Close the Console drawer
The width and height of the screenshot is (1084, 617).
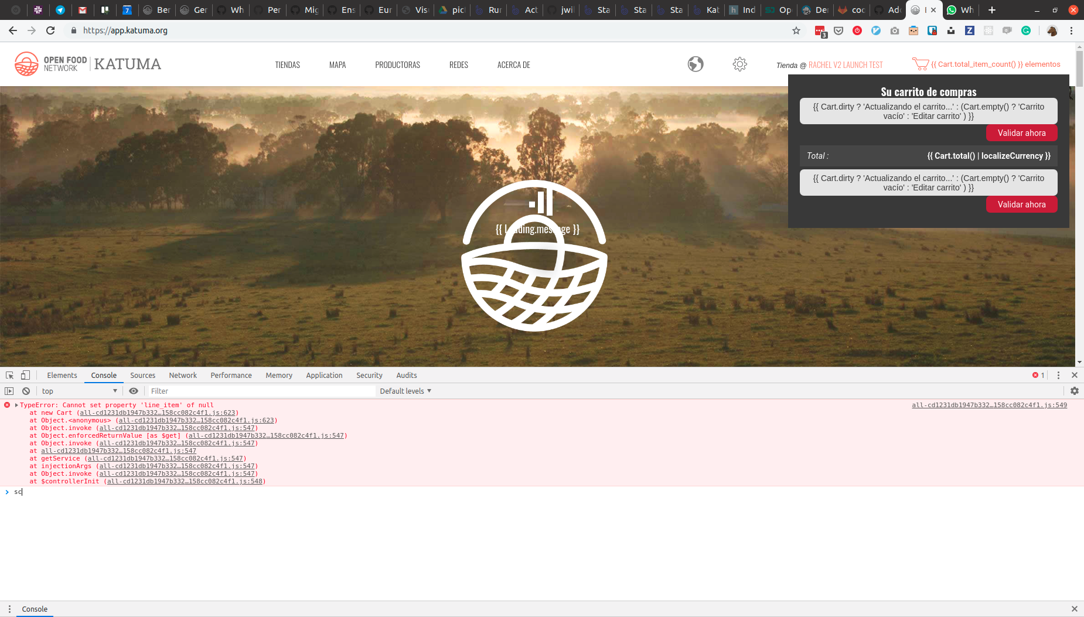tap(1075, 609)
